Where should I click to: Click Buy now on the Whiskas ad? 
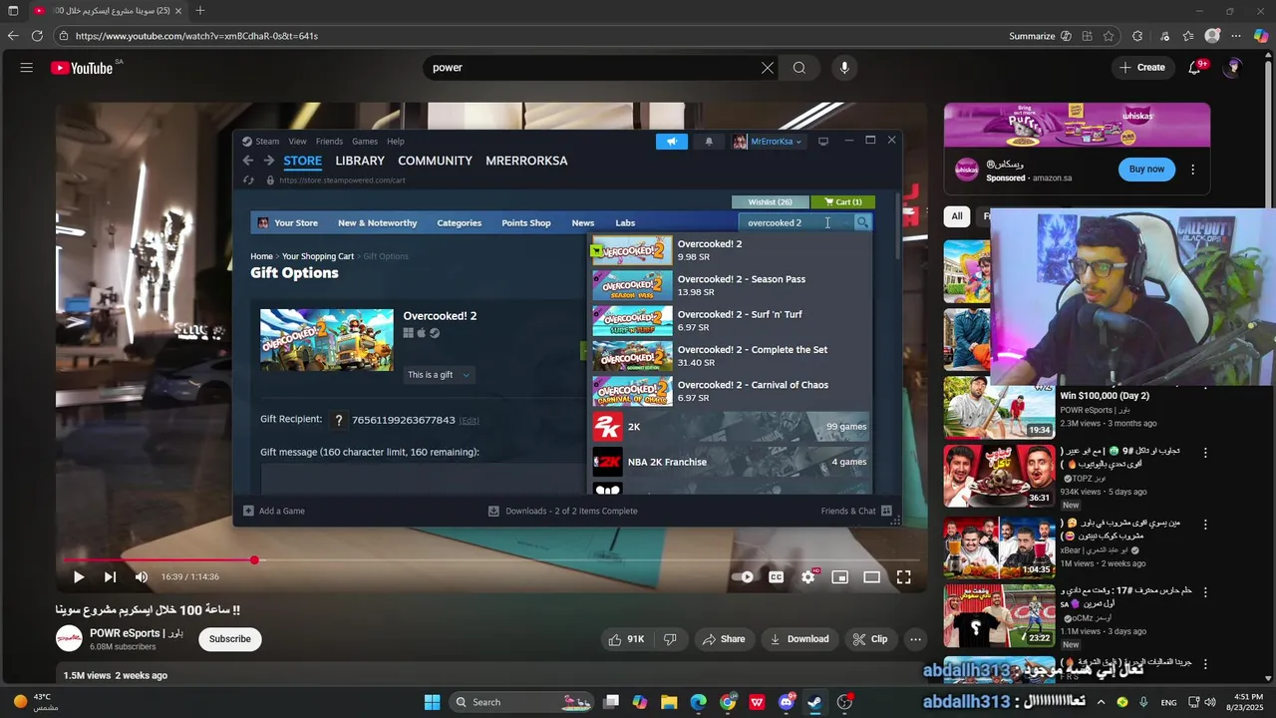[1146, 170]
